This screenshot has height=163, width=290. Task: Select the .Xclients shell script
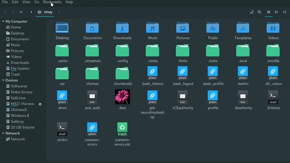pos(273,97)
